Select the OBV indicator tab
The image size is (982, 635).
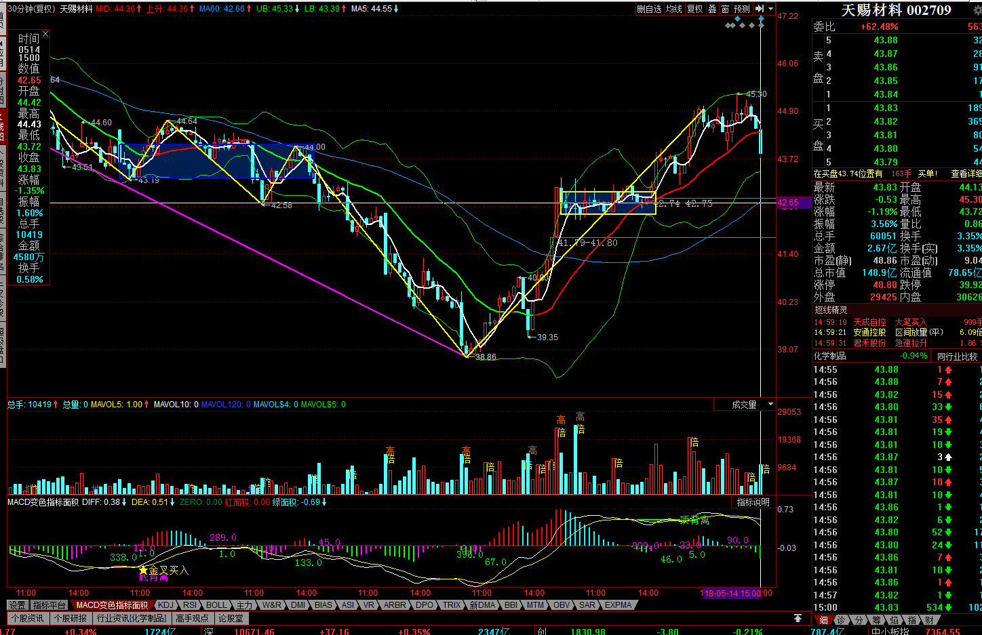tap(562, 605)
